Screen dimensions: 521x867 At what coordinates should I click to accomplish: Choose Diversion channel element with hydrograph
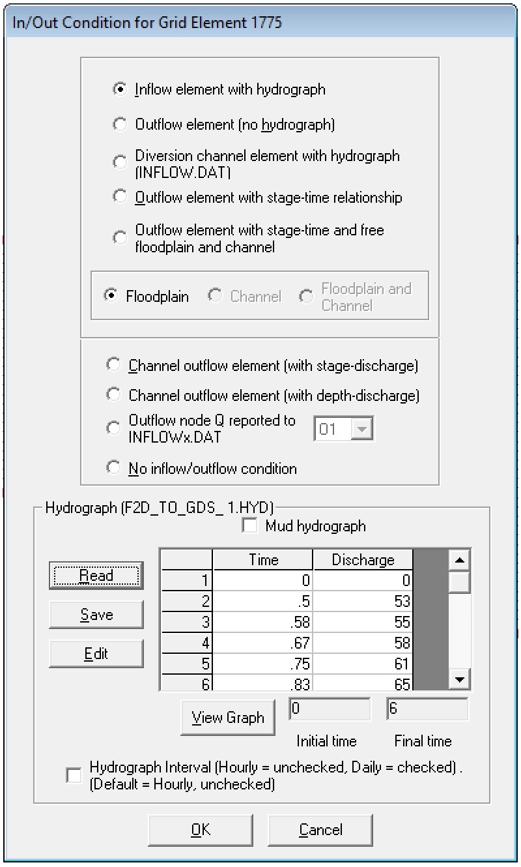(120, 163)
